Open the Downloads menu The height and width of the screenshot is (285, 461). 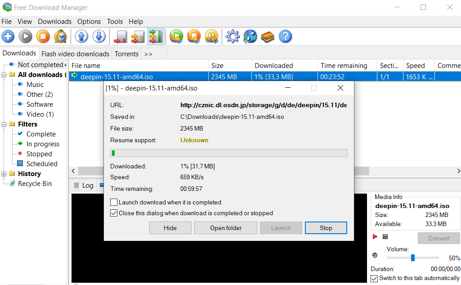55,22
